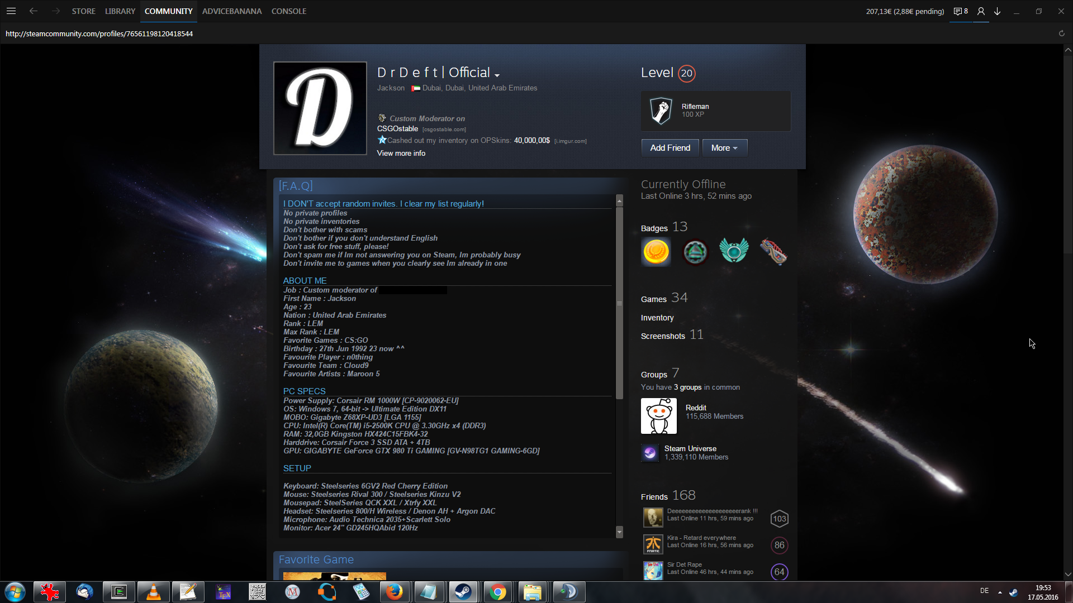
Task: Open the hamburger menu icon
Action: point(11,11)
